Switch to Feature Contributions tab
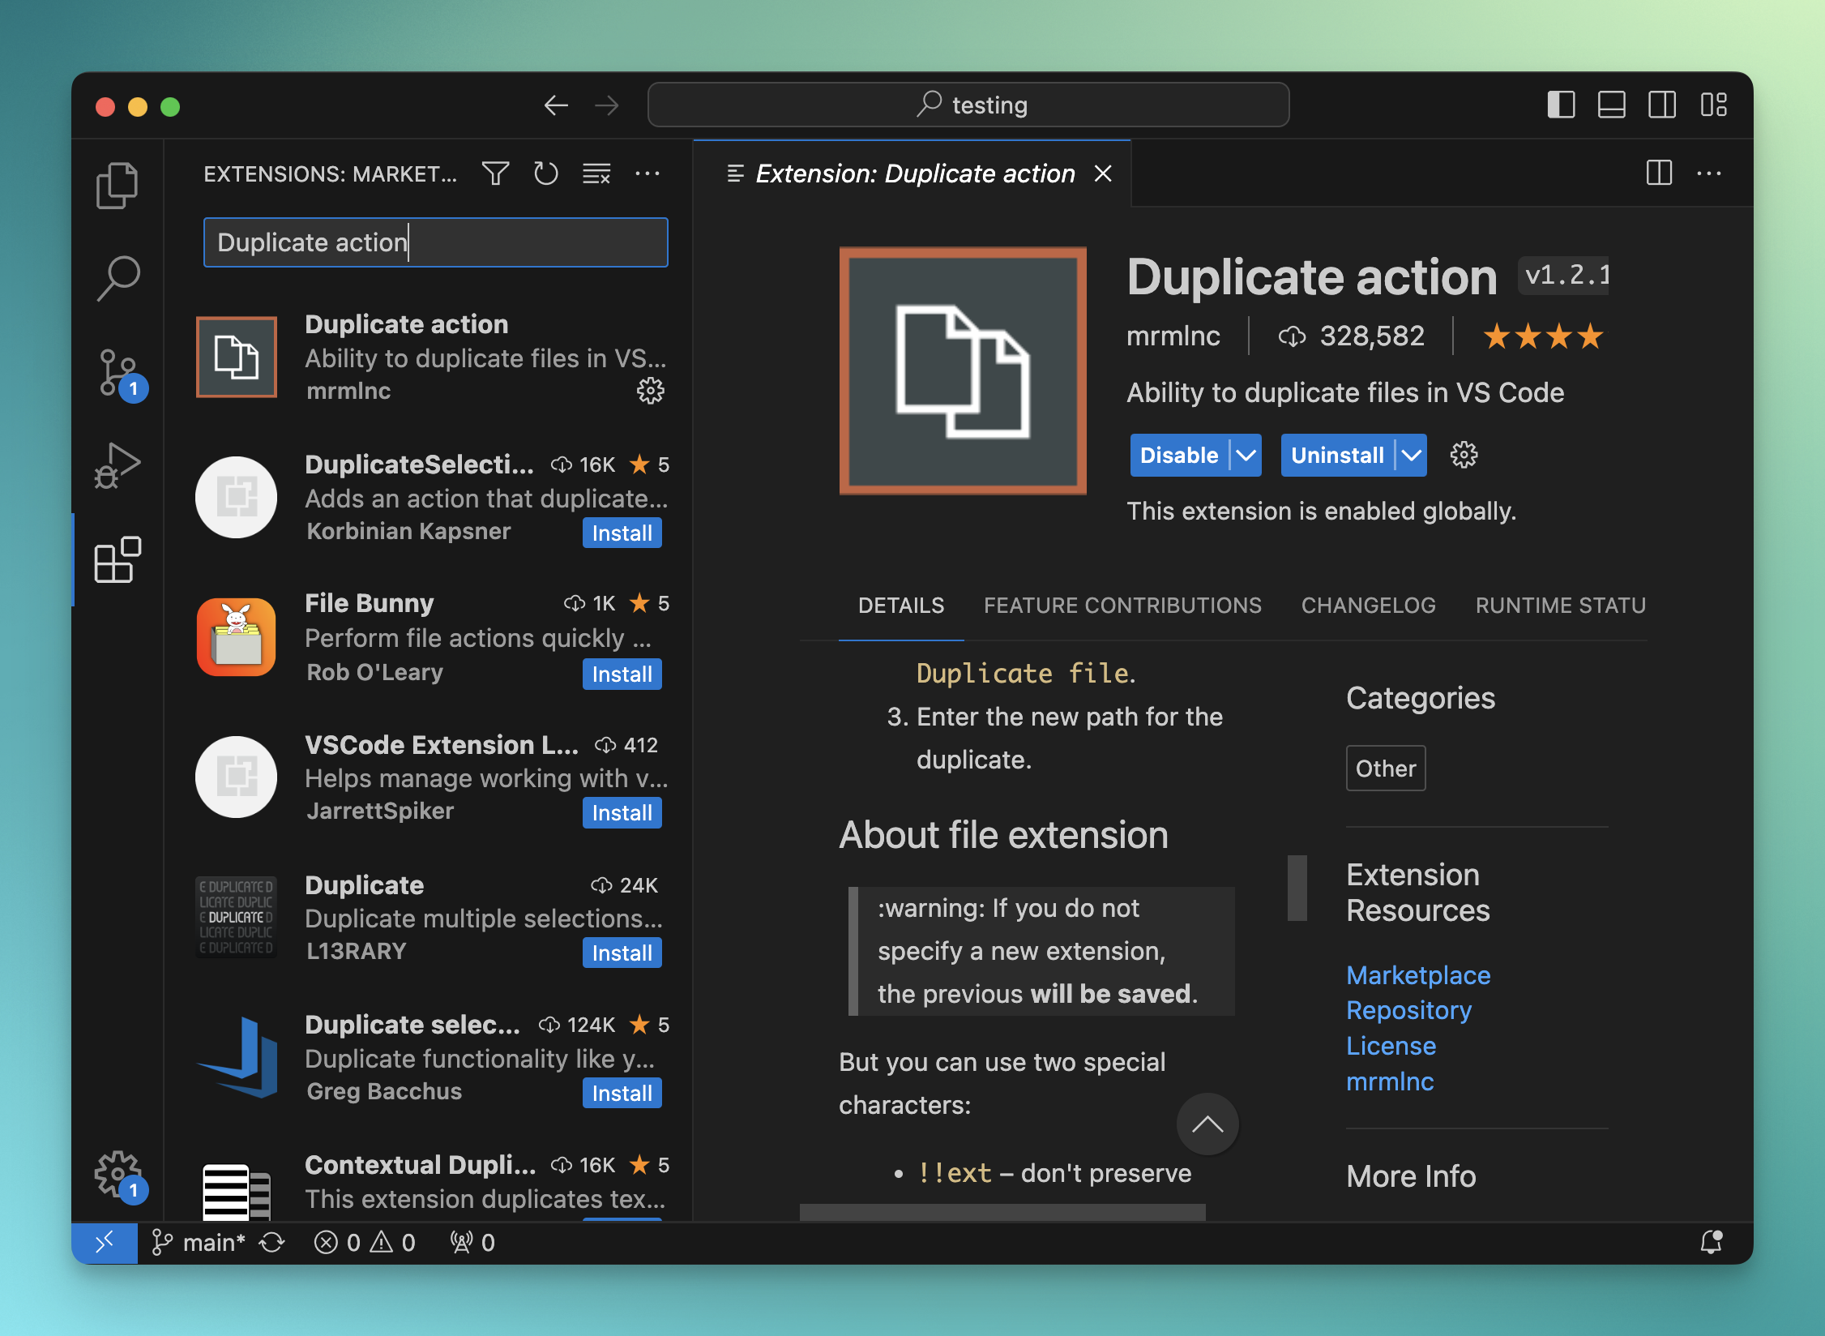The height and width of the screenshot is (1336, 1825). (x=1122, y=606)
